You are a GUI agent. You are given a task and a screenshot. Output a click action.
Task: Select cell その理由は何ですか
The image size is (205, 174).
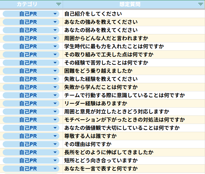click(134, 144)
